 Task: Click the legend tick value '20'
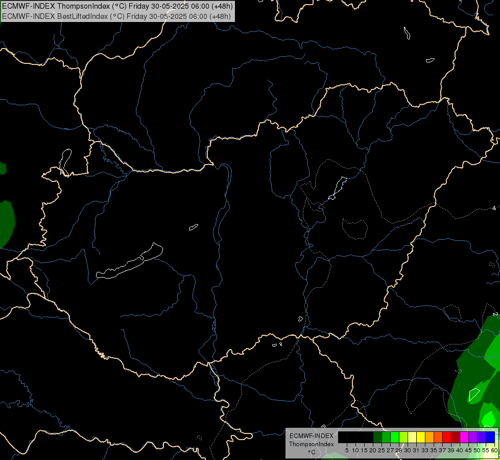click(373, 450)
